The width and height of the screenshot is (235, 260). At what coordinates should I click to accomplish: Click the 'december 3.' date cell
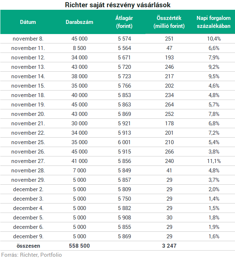(x=28, y=199)
